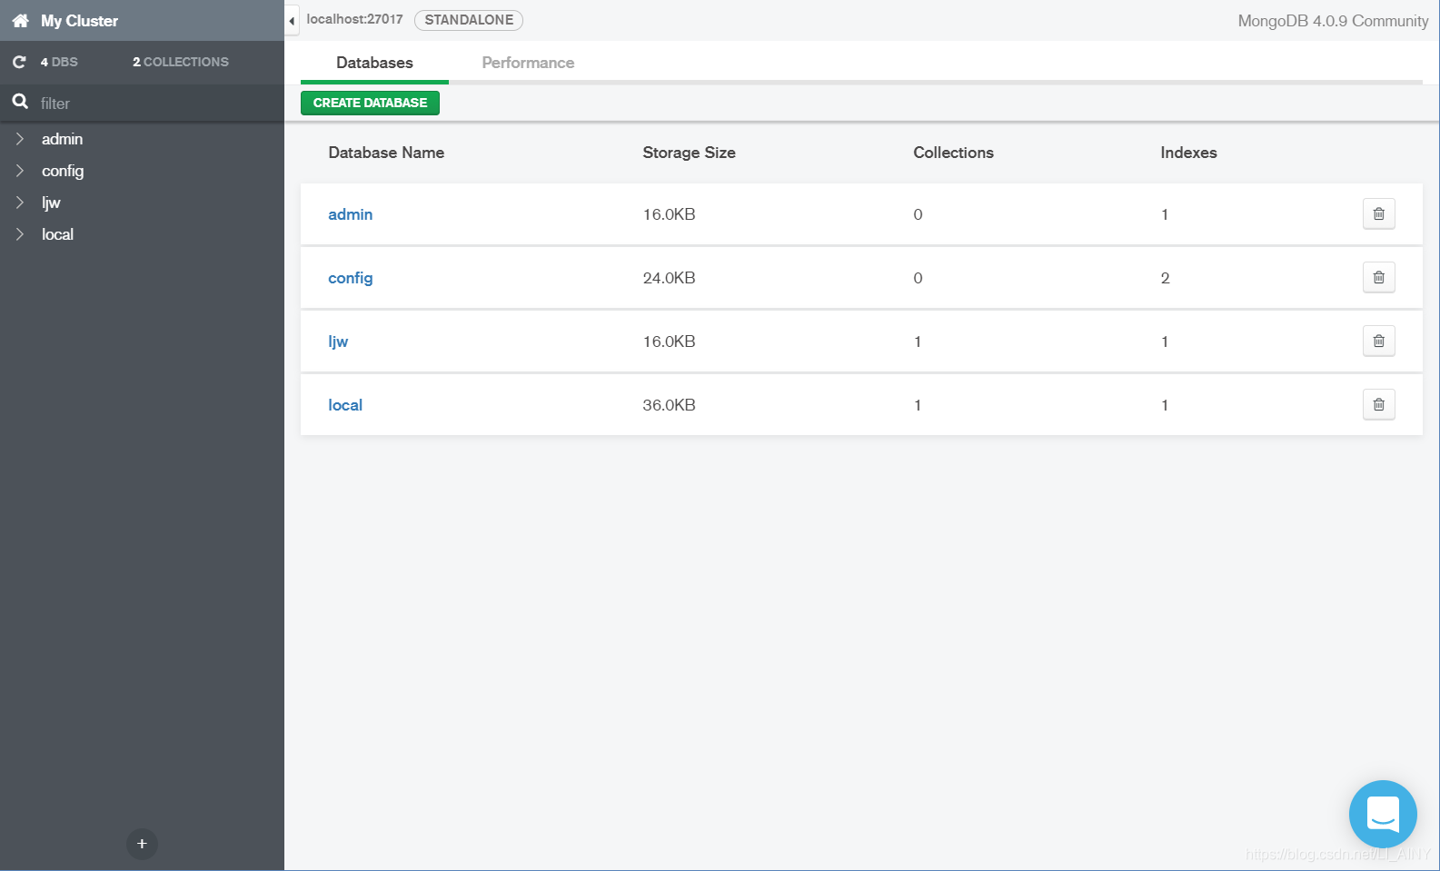Refresh databases with the reload icon

point(19,62)
